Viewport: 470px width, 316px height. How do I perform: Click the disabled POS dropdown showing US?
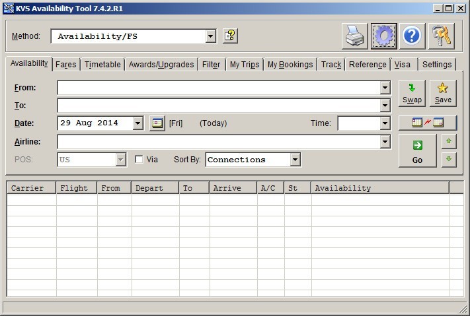(x=92, y=160)
